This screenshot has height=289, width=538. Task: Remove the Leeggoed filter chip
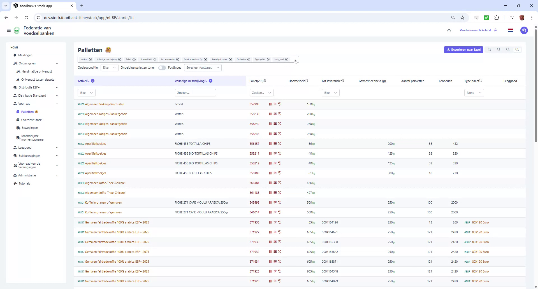(287, 59)
